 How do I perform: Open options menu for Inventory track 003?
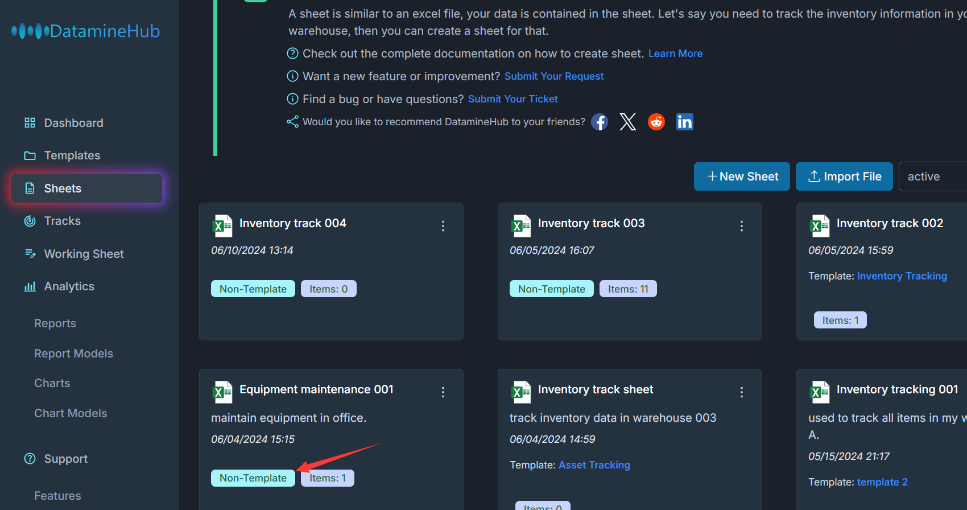(742, 226)
